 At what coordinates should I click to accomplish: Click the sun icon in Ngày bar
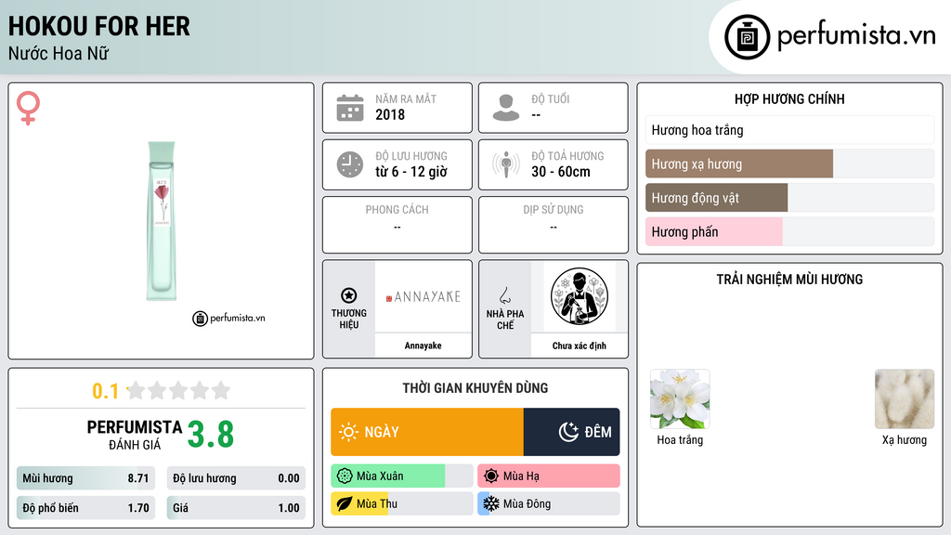348,432
